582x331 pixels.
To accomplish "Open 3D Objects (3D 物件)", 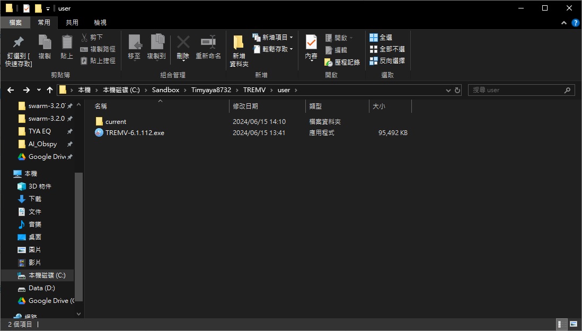I will pyautogui.click(x=40, y=186).
